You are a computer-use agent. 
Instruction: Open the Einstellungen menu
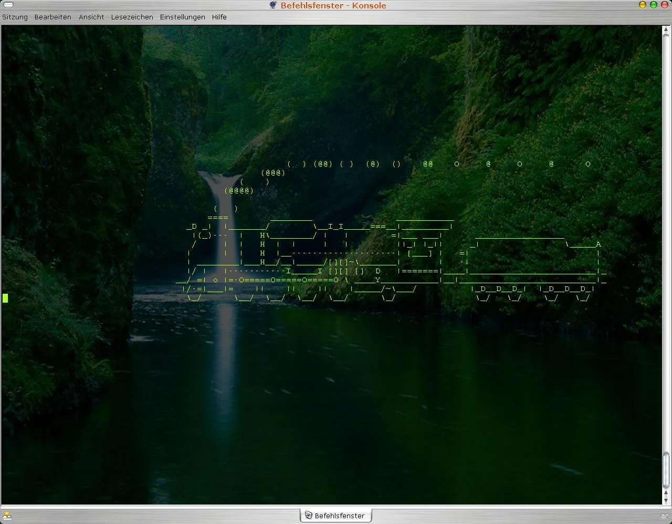click(x=182, y=17)
